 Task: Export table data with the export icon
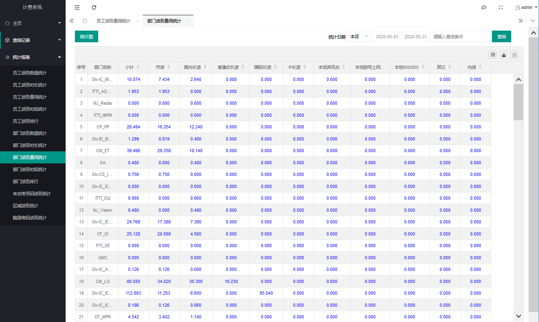(503, 55)
